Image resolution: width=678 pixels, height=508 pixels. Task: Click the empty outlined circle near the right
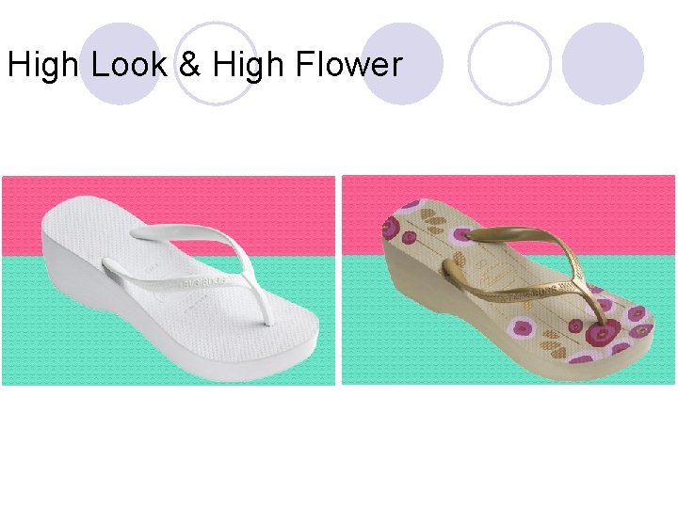point(509,64)
